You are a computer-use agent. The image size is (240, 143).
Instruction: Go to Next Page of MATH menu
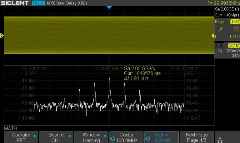coord(197,137)
